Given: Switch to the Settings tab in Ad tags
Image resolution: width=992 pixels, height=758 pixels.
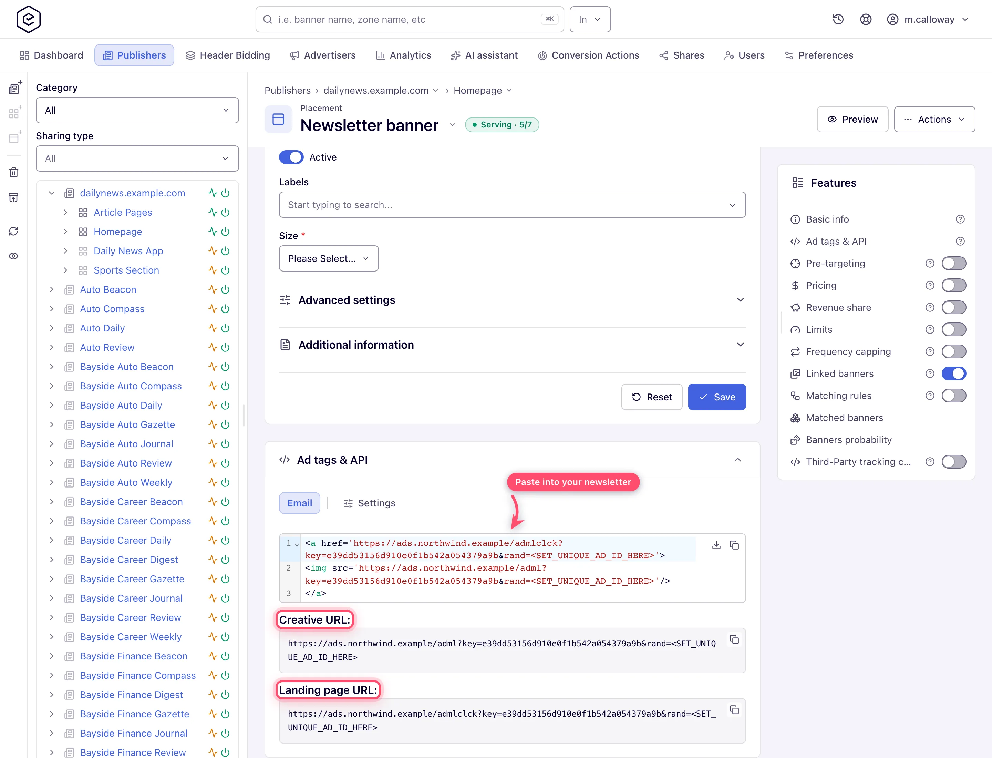Looking at the screenshot, I should point(370,503).
